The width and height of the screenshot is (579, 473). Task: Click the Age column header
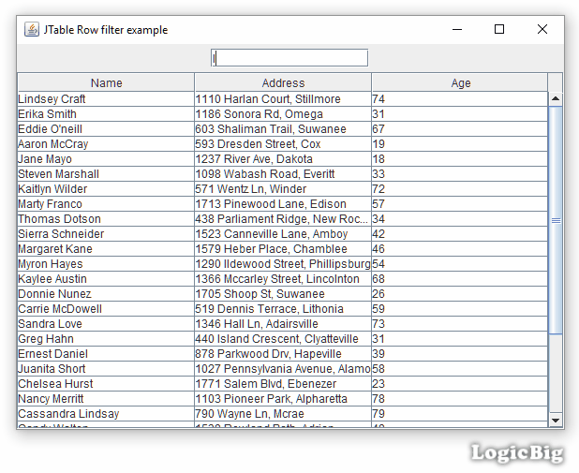pyautogui.click(x=460, y=82)
